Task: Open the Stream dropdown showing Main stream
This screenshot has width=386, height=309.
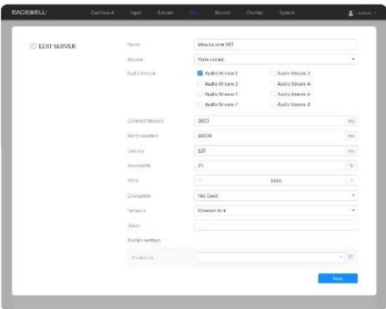Action: pos(276,60)
